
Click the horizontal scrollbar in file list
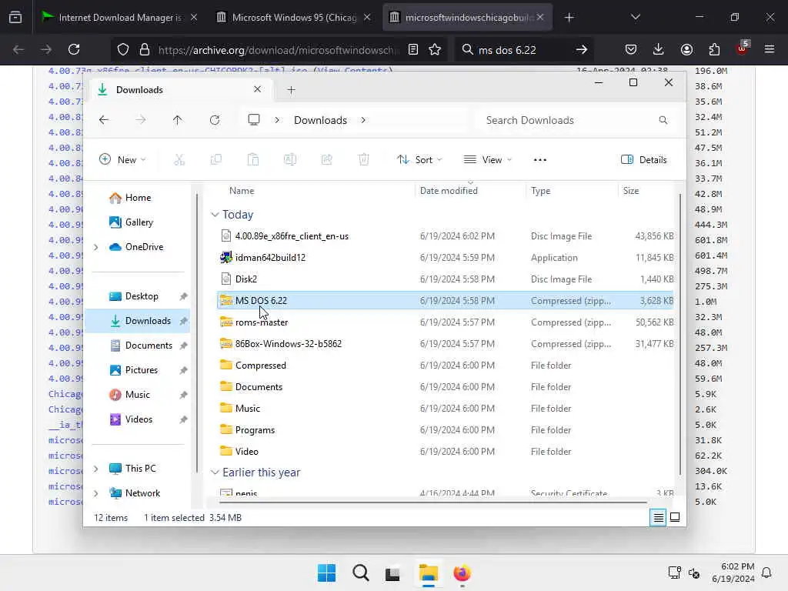(x=433, y=502)
